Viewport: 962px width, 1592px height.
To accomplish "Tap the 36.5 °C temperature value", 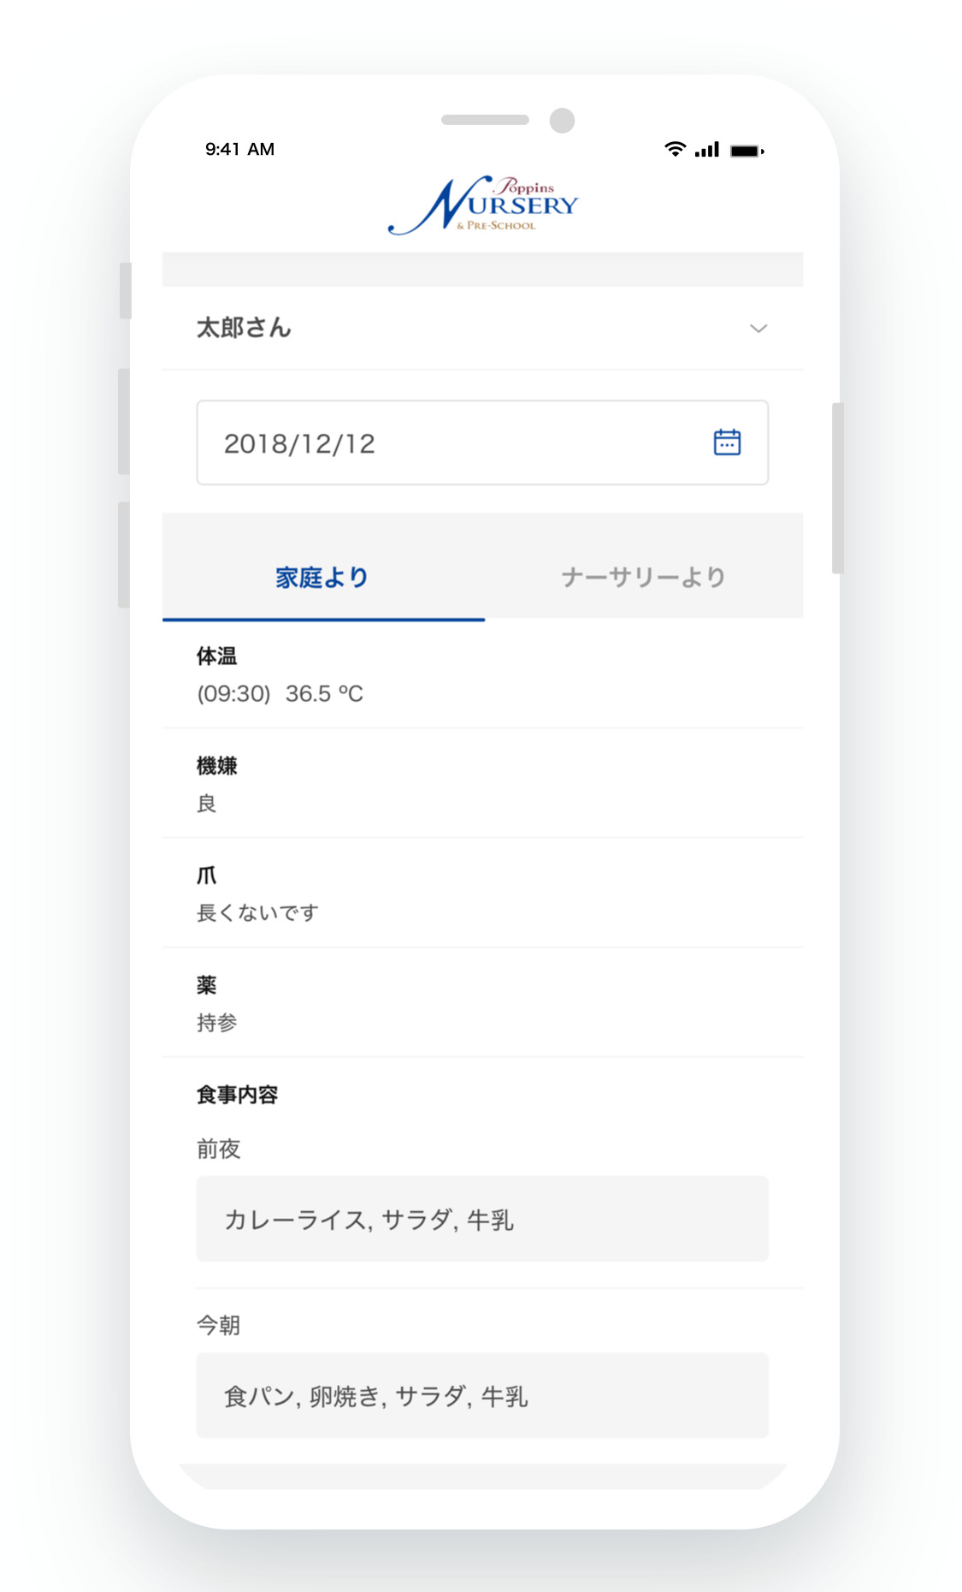I will (x=324, y=693).
